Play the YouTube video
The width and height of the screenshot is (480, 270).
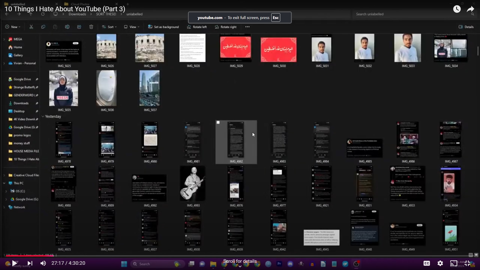click(x=14, y=263)
